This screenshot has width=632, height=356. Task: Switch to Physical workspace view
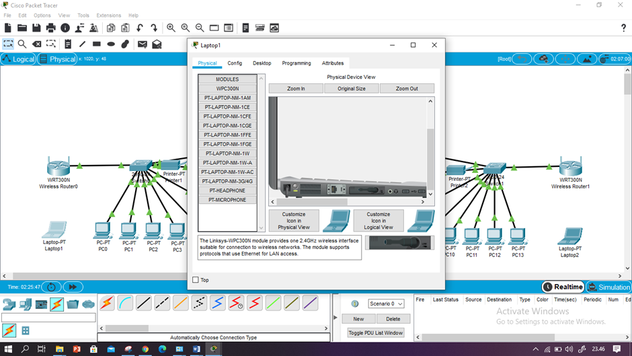click(x=57, y=59)
